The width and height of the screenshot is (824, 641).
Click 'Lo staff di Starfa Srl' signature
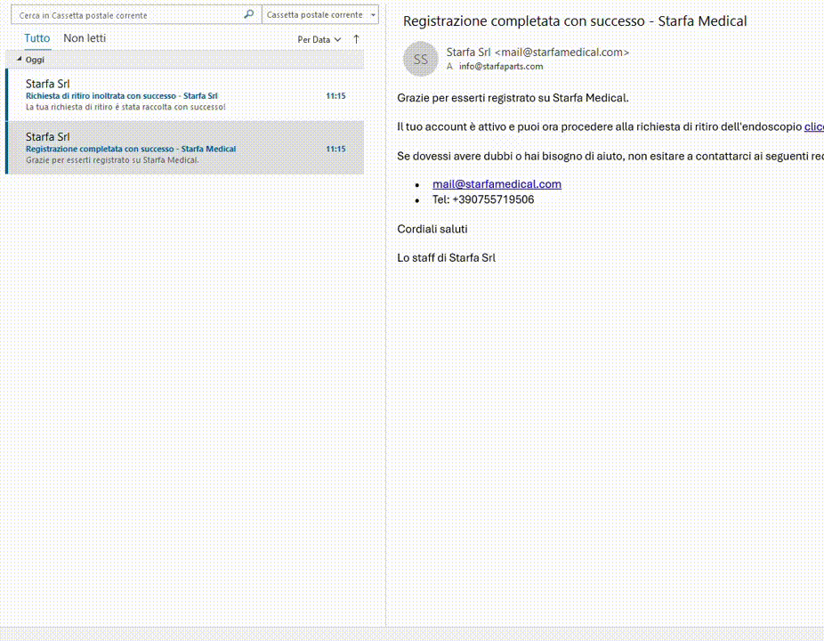point(446,257)
